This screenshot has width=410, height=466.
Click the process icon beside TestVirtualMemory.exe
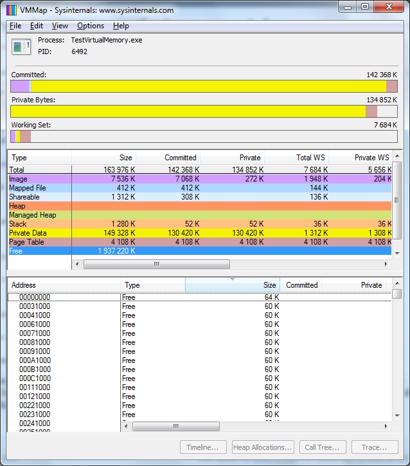click(x=21, y=46)
